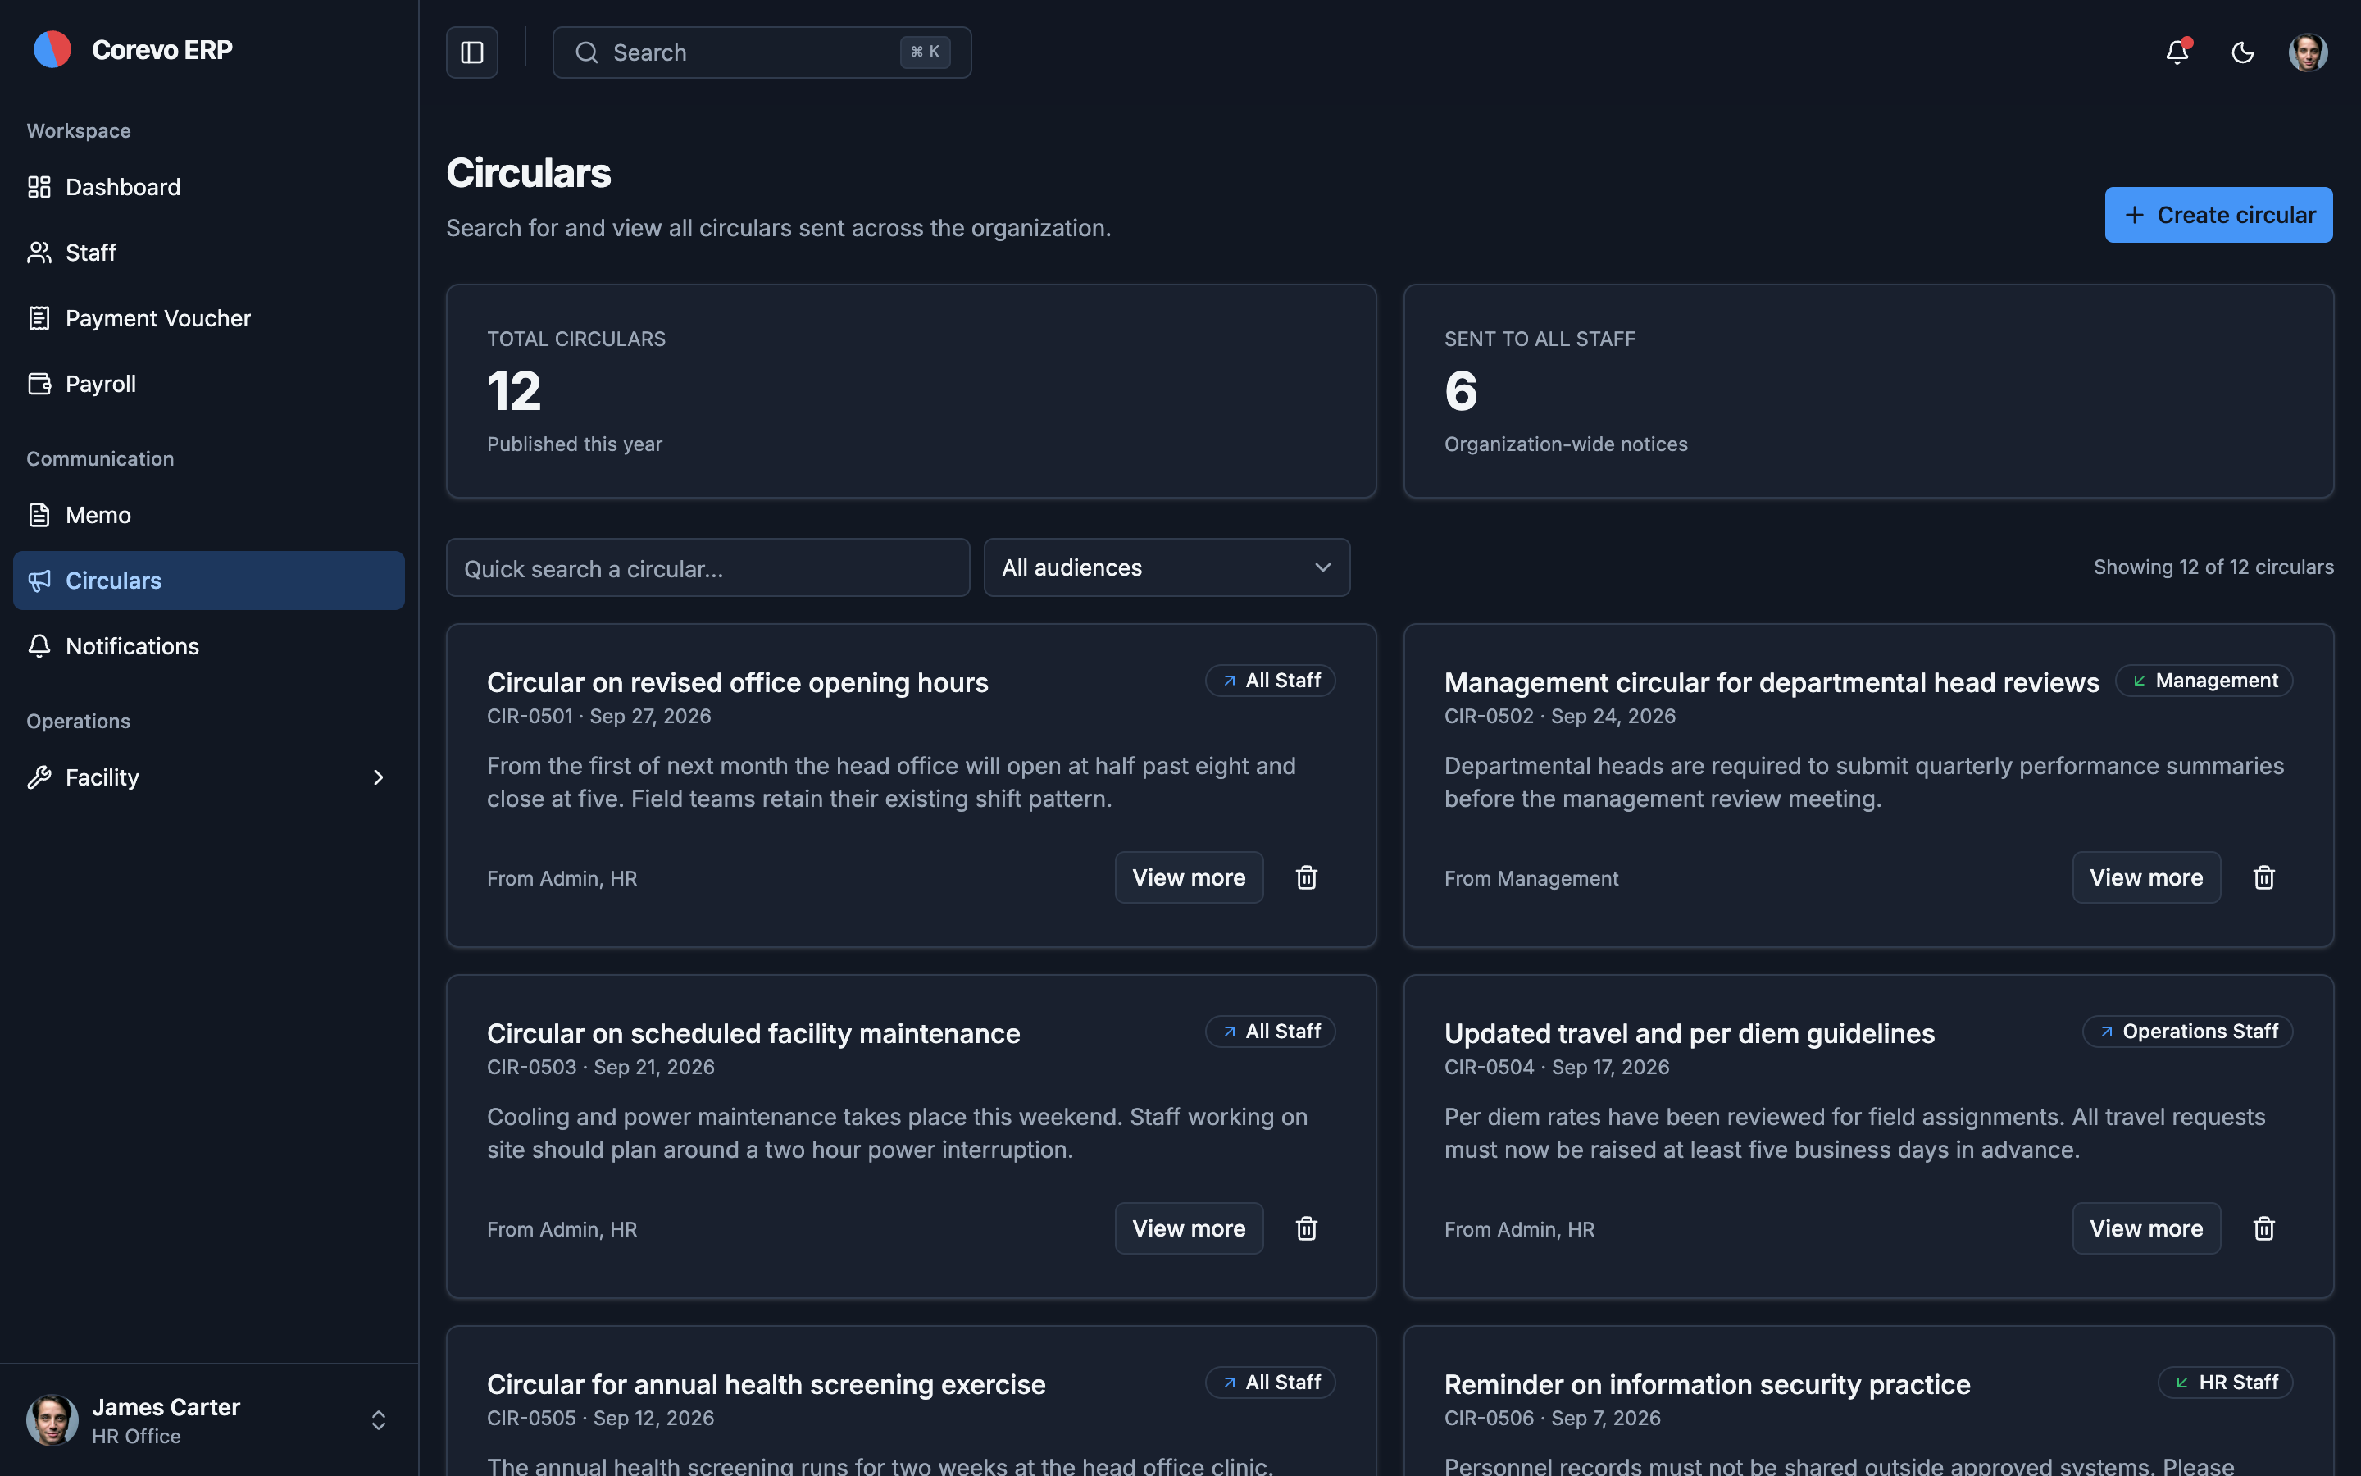This screenshot has width=2361, height=1476.
Task: Navigate to Payroll
Action: pyautogui.click(x=209, y=384)
